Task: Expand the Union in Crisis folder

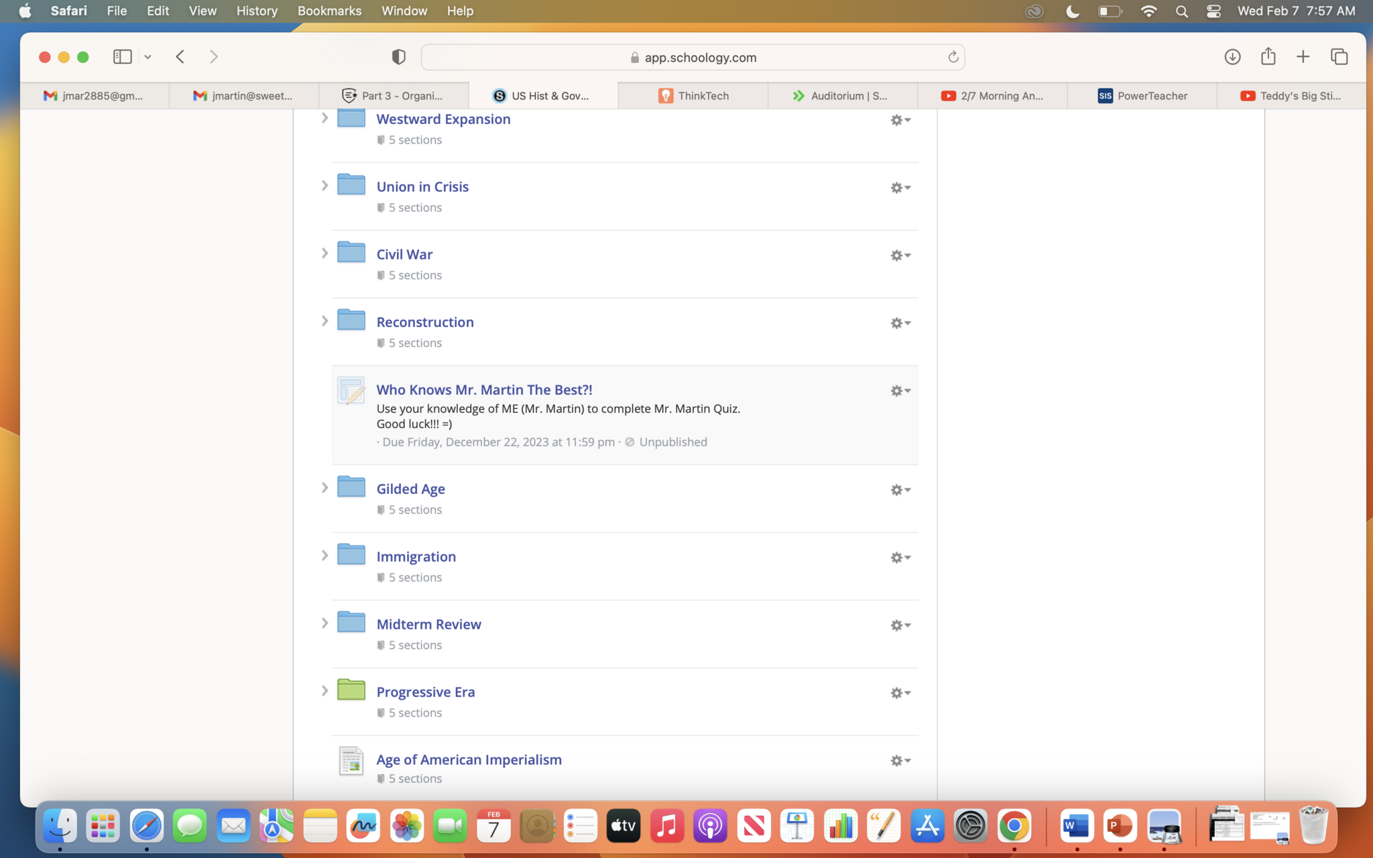Action: coord(324,186)
